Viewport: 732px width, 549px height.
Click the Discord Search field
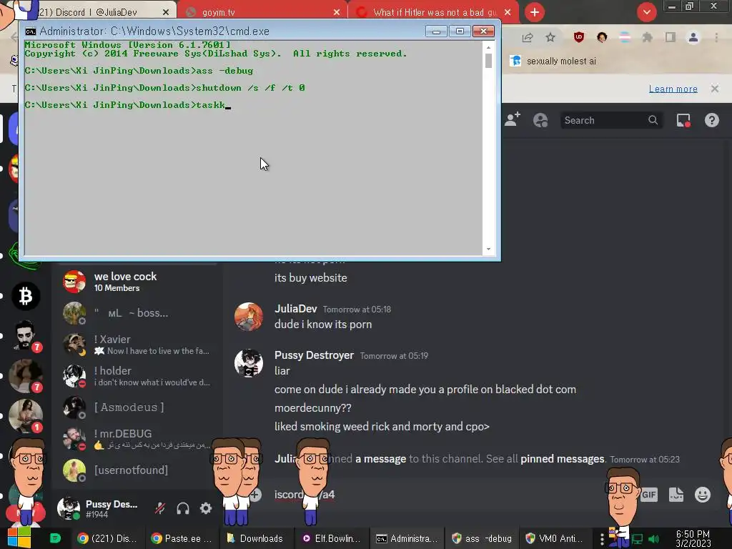point(610,120)
